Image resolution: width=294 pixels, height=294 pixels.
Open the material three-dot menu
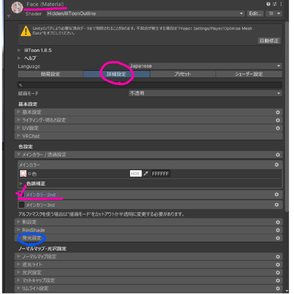pos(281,4)
